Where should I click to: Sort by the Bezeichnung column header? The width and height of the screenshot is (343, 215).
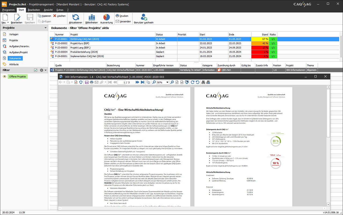pos(120,65)
